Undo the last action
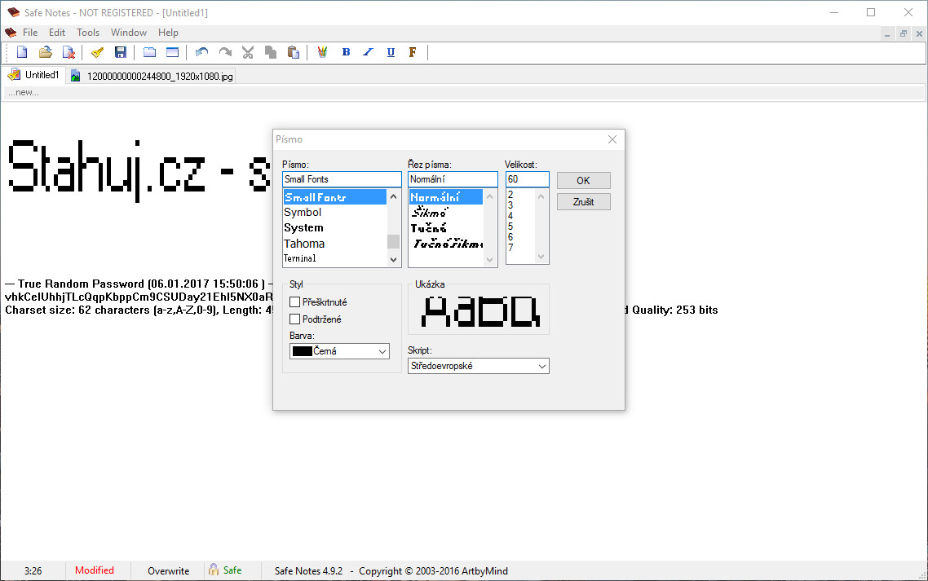The image size is (928, 581). click(x=201, y=53)
